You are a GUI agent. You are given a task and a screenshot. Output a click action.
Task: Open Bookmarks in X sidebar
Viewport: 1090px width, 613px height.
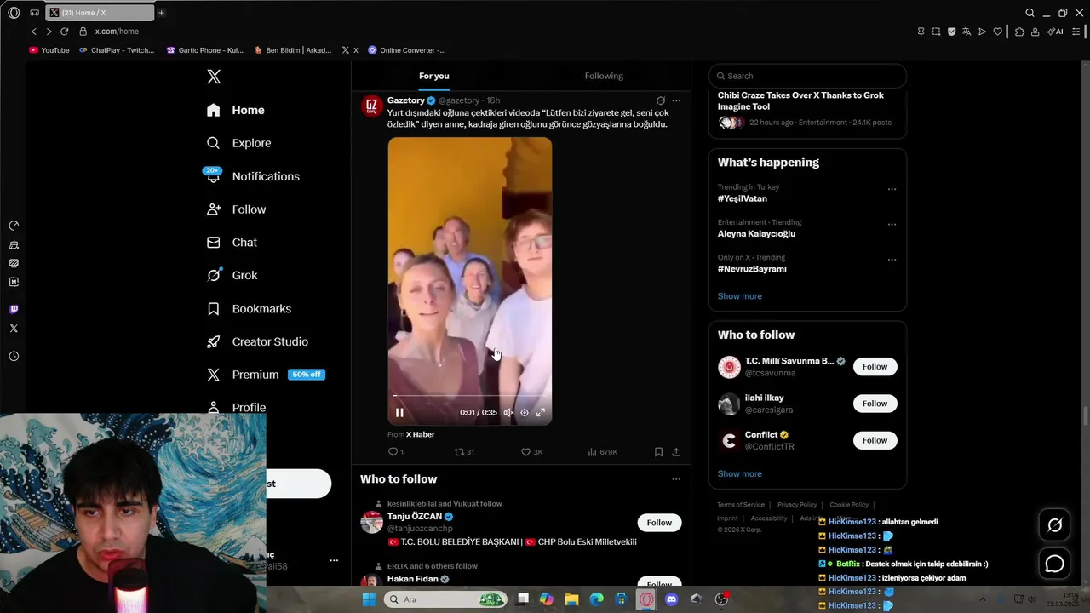pos(249,308)
